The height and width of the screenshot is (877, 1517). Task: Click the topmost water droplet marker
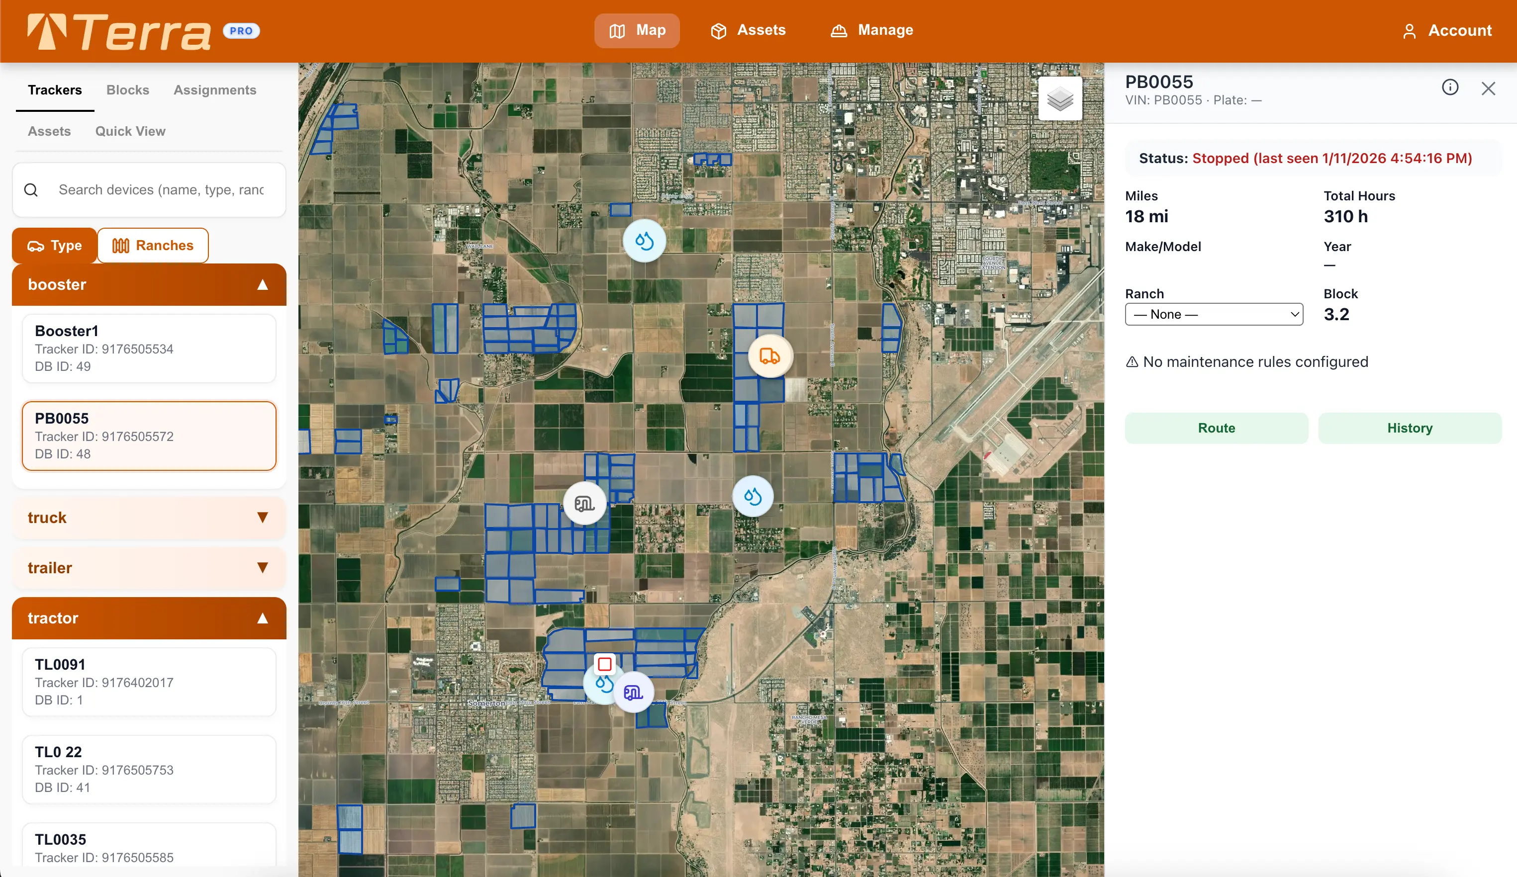click(644, 241)
